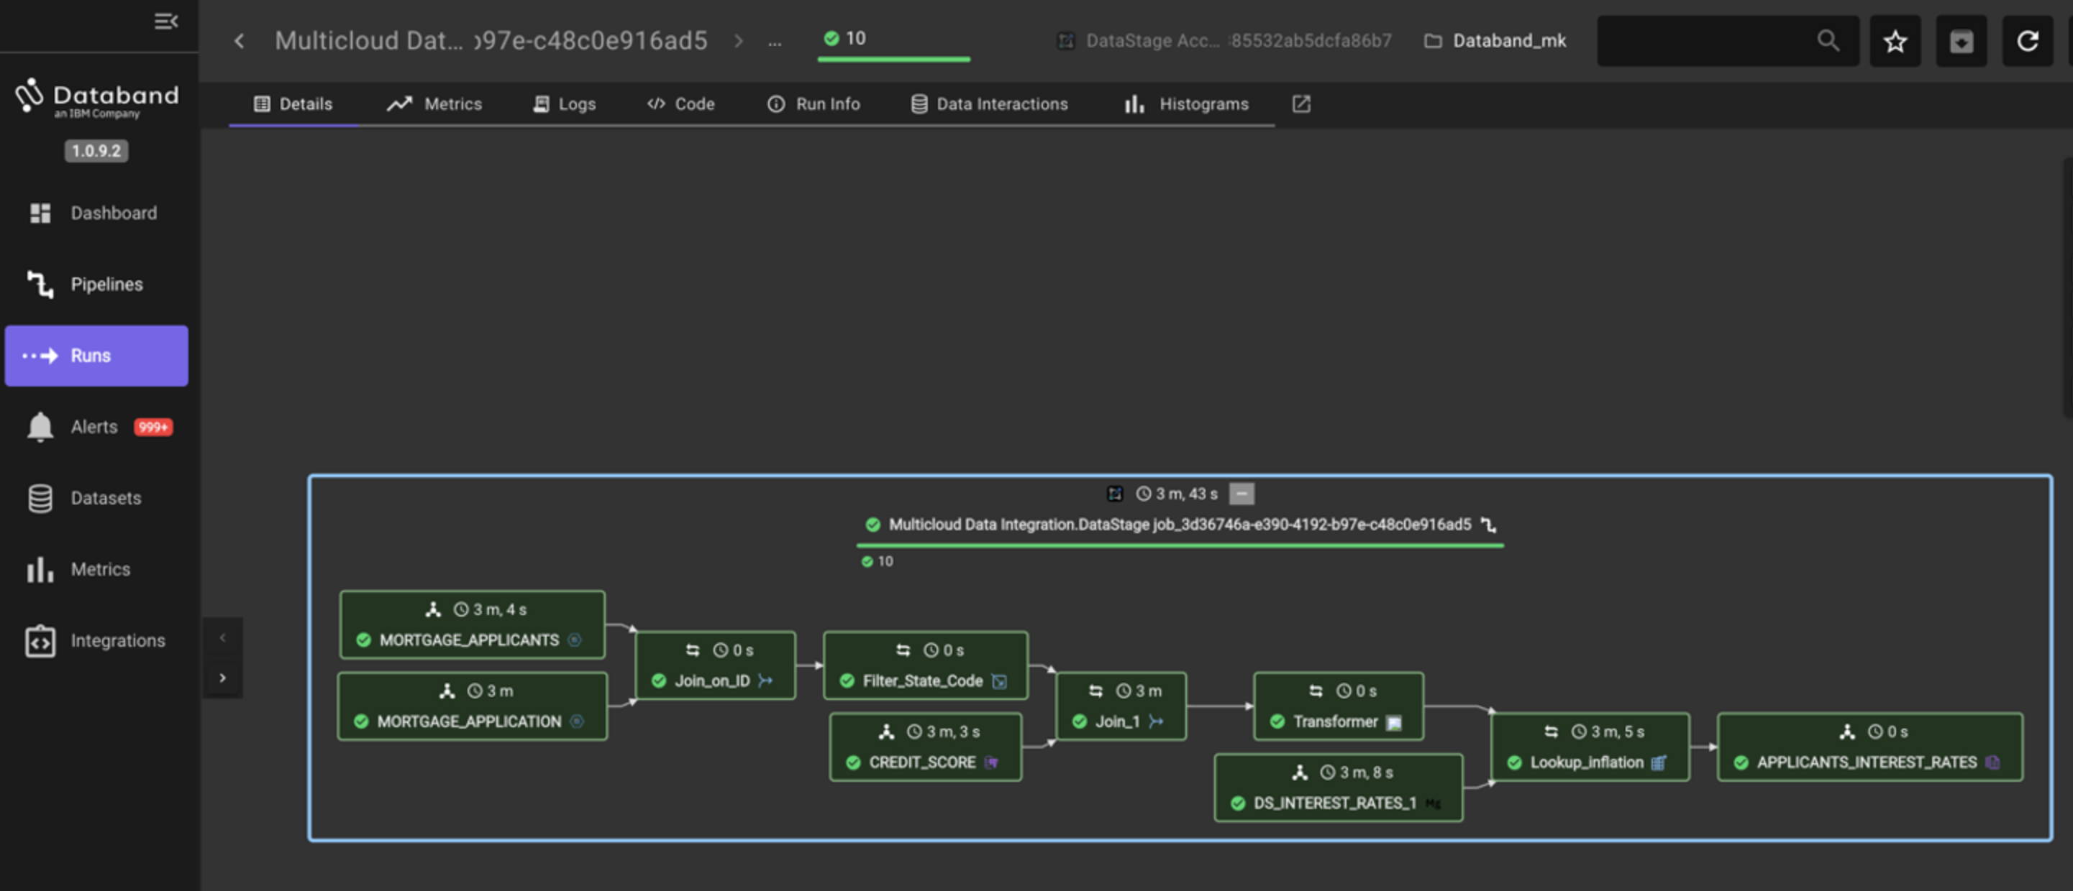Open the Details tab
Image resolution: width=2073 pixels, height=891 pixels.
(x=293, y=103)
